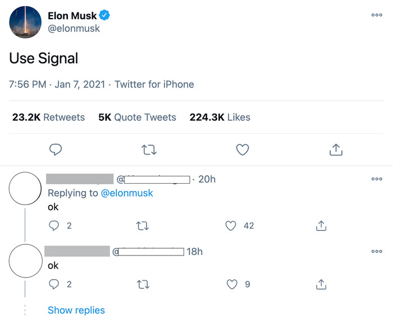Expand the thread with Show replies
The image size is (393, 319).
pos(76,310)
